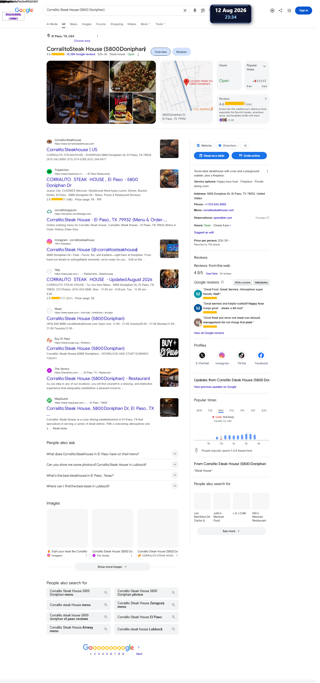This screenshot has width=320, height=683.
Task: Click the three-dot menu beside the steakhouse description
Action: [267, 171]
